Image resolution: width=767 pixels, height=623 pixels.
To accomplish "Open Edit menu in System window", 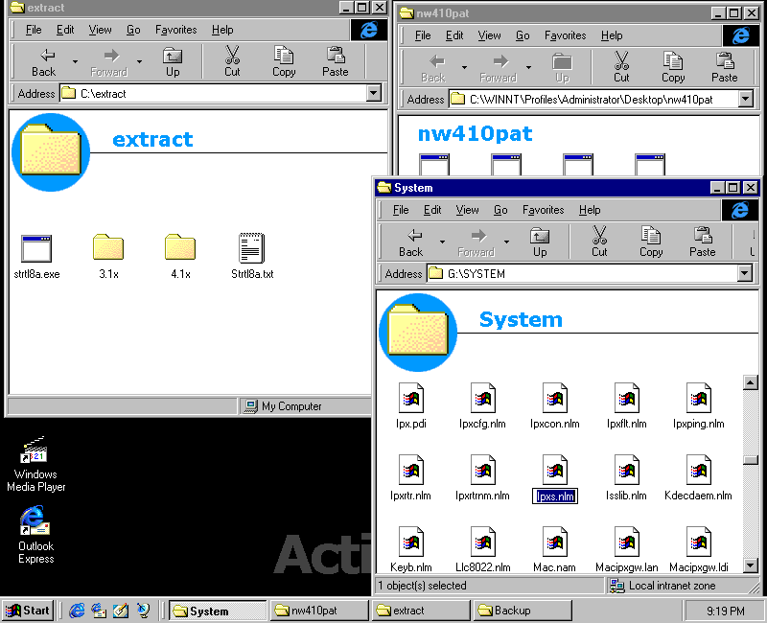I will point(432,210).
